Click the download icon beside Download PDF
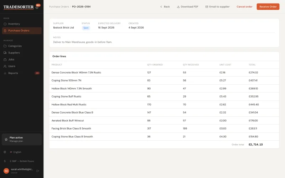This screenshot has height=178, width=285. [x=178, y=7]
